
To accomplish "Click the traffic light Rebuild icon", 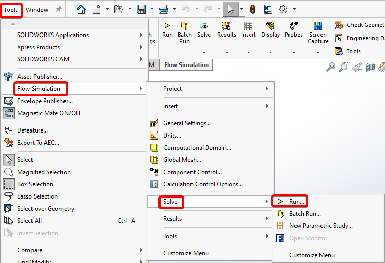I will (x=253, y=9).
